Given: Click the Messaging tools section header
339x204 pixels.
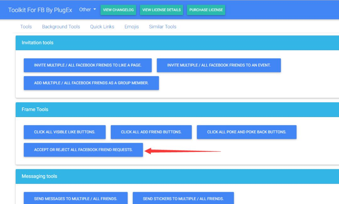Looking at the screenshot, I should point(177,176).
